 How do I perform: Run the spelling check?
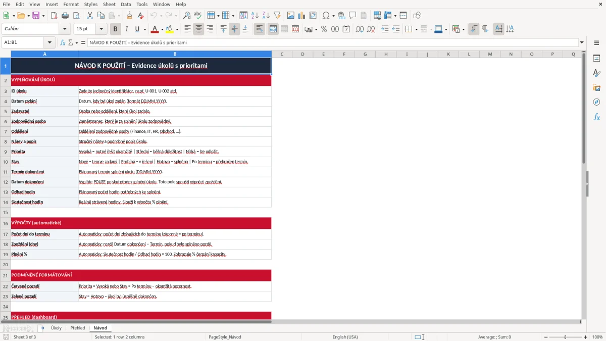click(x=197, y=16)
